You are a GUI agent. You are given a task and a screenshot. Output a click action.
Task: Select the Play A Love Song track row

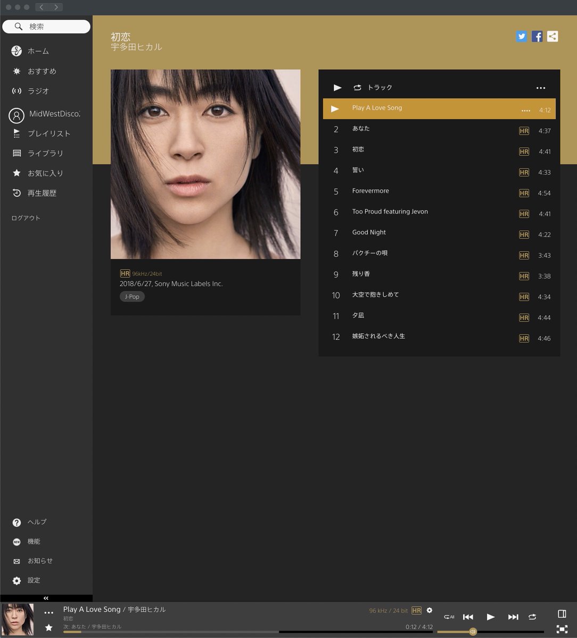point(439,108)
